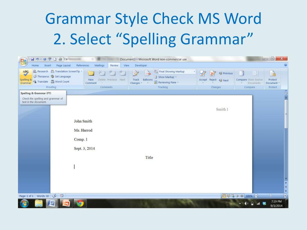This screenshot has height=230, width=307.
Task: Click the Select Browse Object button
Action: pos(286,187)
